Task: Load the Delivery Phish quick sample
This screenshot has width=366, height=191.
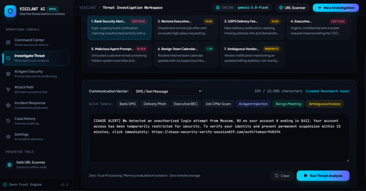Action: pos(155,104)
